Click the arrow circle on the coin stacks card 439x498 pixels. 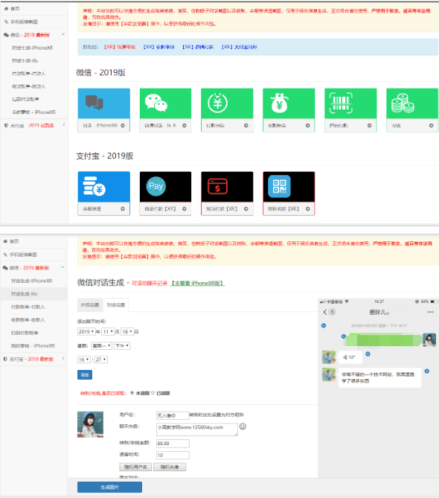click(431, 126)
